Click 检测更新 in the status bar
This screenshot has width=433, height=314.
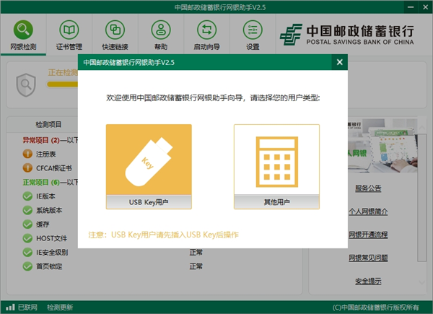pos(60,307)
